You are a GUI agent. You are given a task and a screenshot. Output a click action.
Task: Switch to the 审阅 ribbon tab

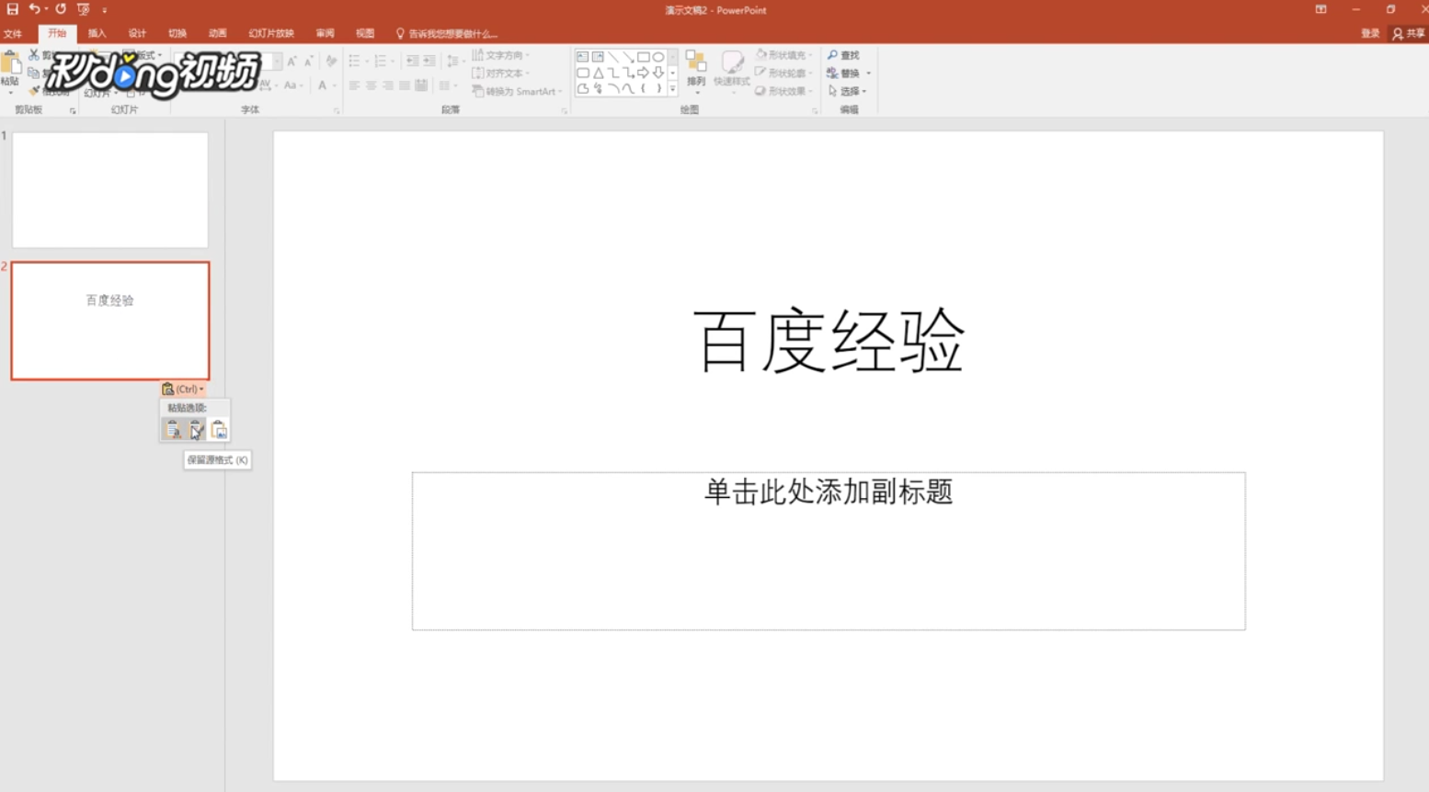coord(325,33)
